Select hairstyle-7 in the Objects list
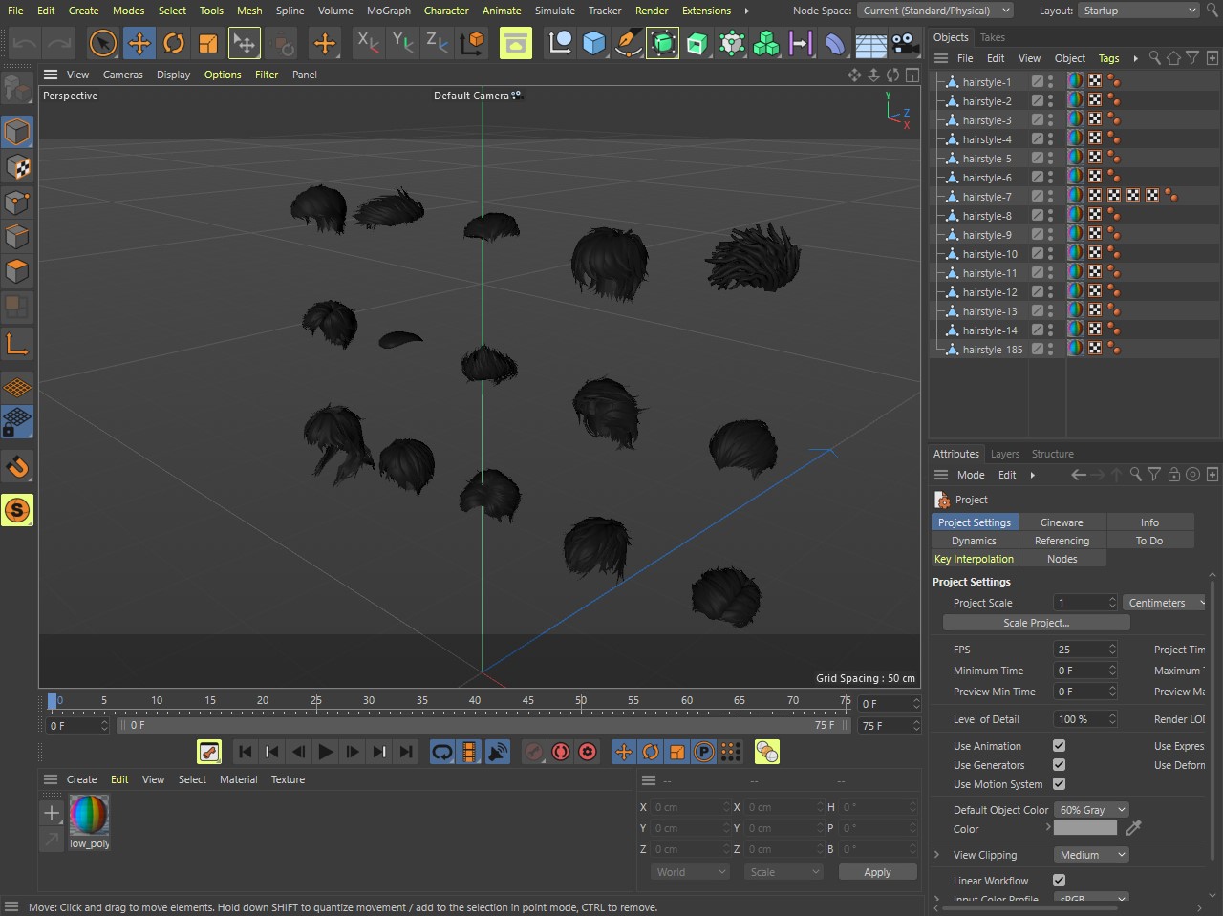 pyautogui.click(x=986, y=197)
